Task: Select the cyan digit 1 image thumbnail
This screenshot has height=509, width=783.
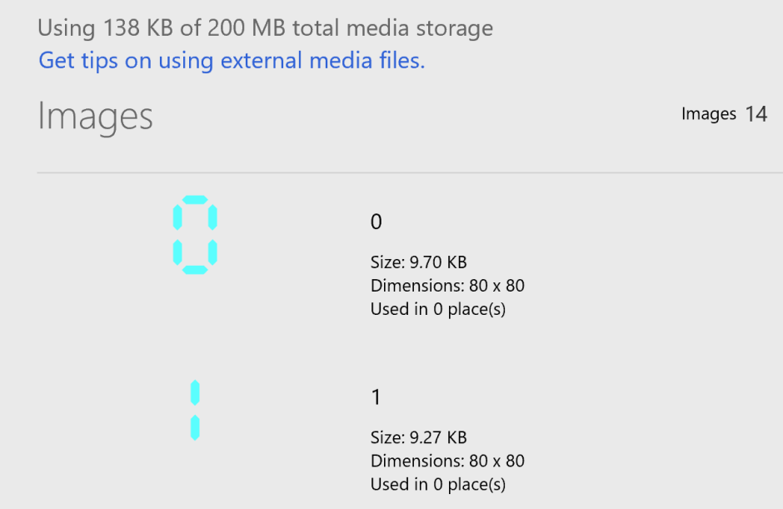Action: 195,410
